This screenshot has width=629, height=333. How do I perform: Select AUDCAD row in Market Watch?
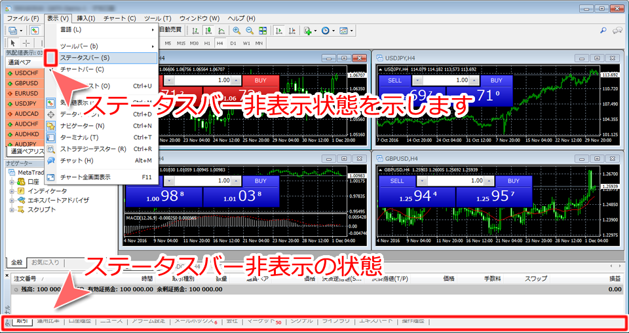[25, 114]
